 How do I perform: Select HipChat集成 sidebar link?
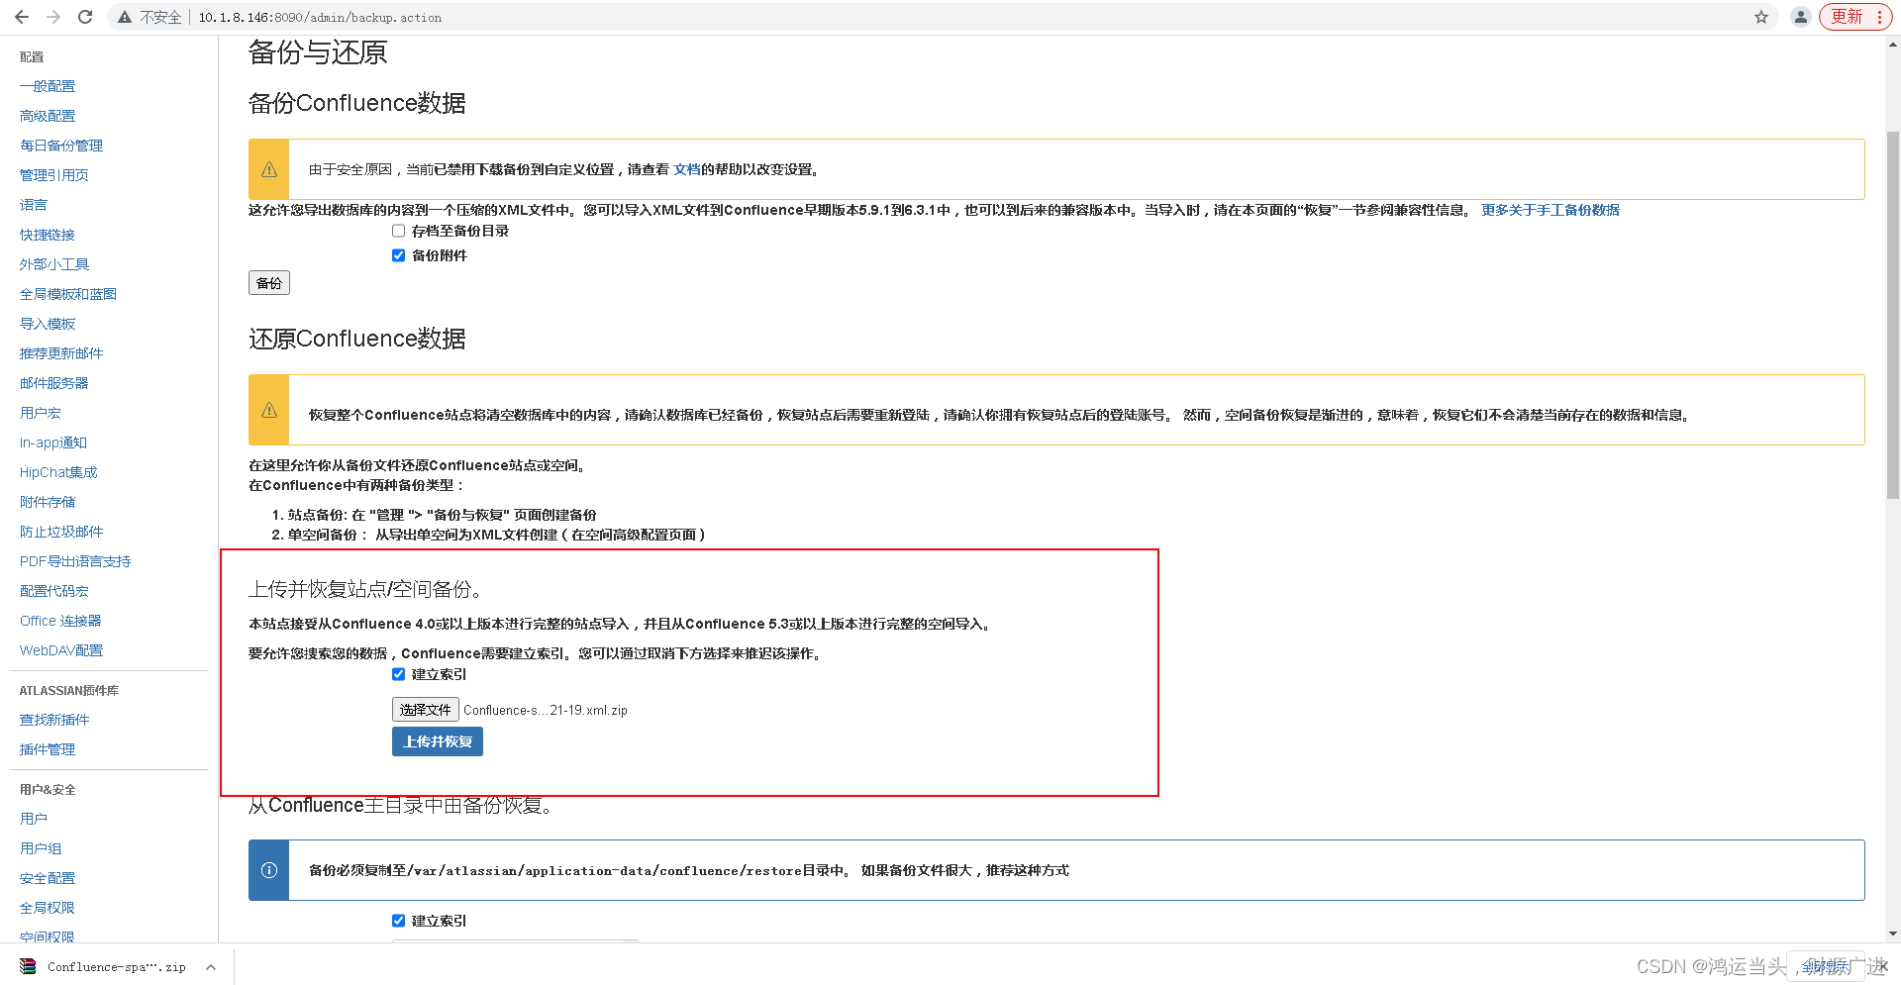pos(58,472)
